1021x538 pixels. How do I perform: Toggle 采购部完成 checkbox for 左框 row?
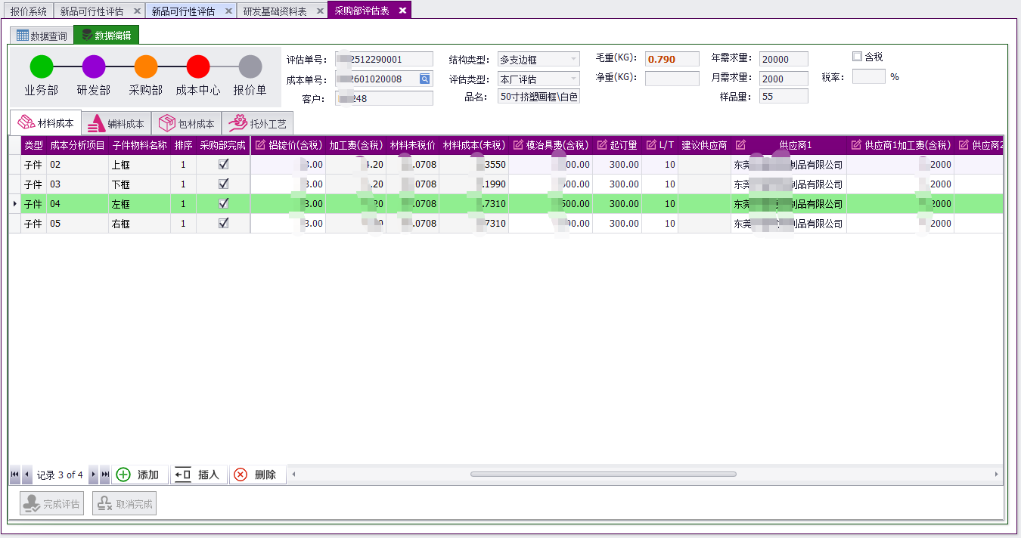[x=223, y=203]
